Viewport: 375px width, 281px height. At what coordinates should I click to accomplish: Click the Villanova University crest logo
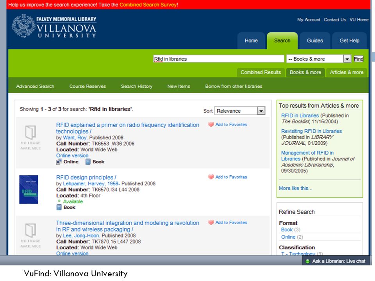(x=23, y=26)
